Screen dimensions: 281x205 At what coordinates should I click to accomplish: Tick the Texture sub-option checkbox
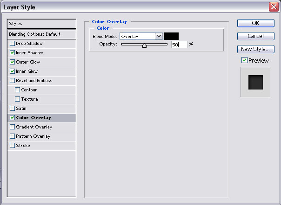coord(18,99)
